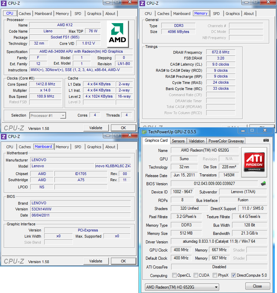Click the AMD logo in CPU-Z CPU window

coord(118,33)
